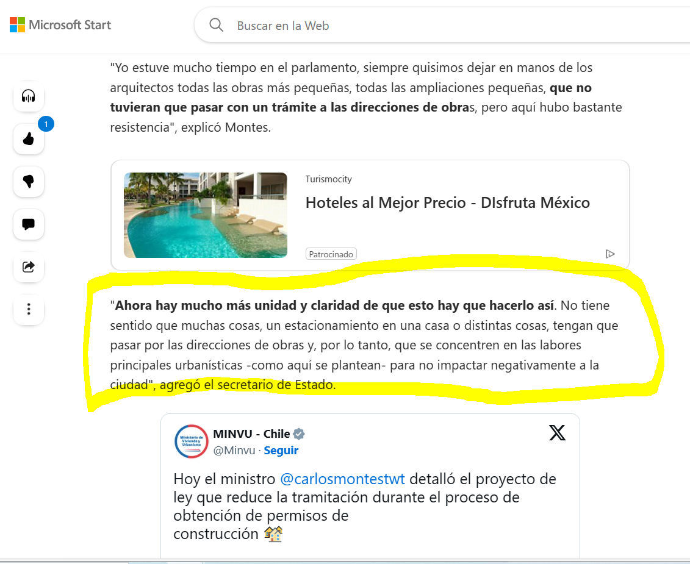Click the Patrocinado label
Image resolution: width=690 pixels, height=564 pixels.
pos(331,254)
